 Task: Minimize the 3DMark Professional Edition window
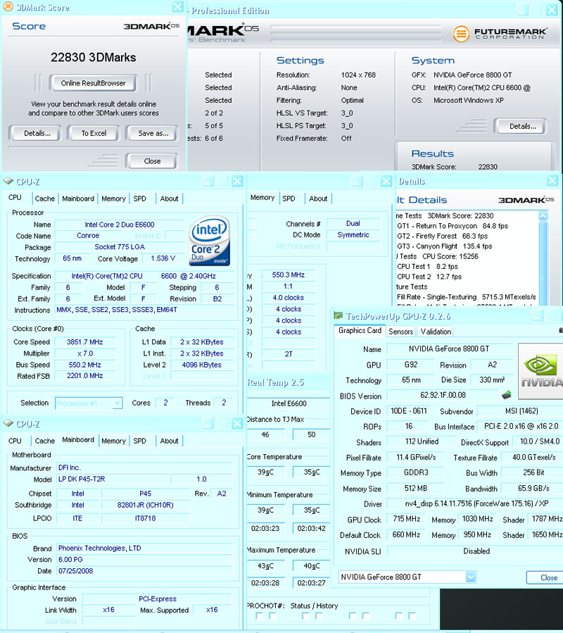click(523, 10)
